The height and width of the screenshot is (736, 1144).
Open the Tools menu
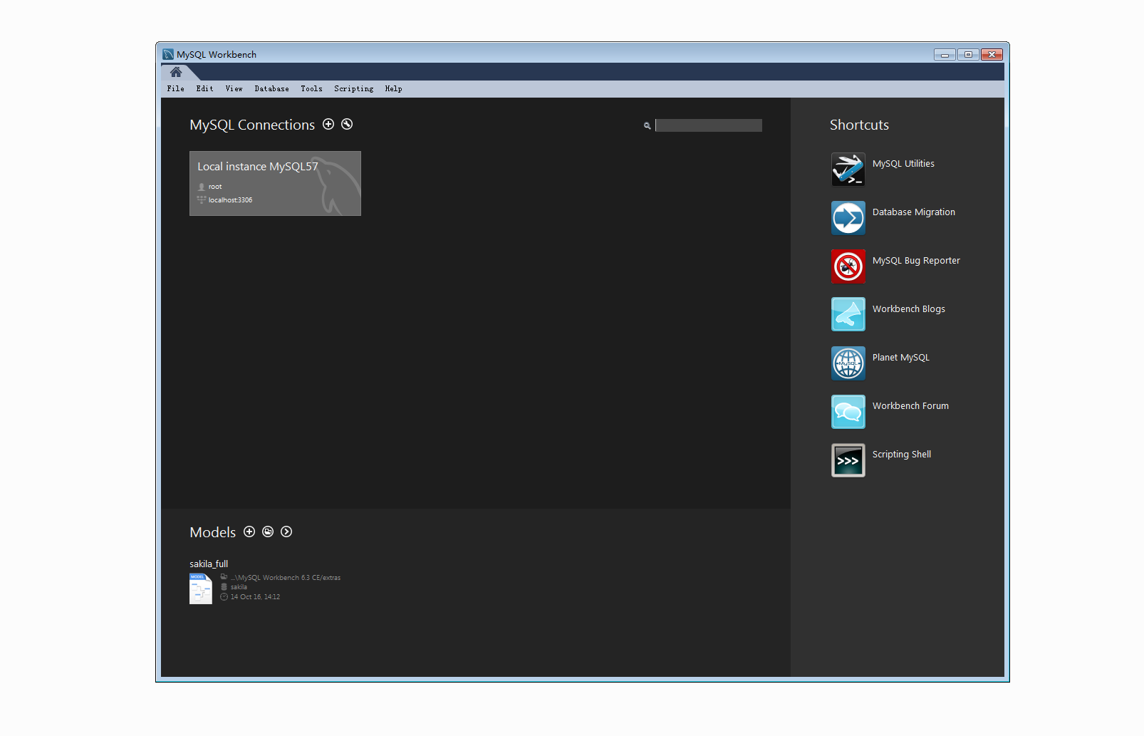coord(311,89)
